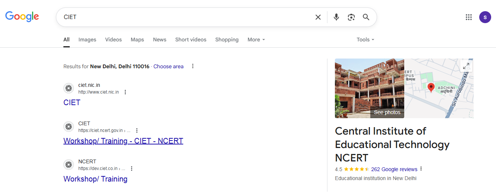Open the Workshop/ Training result link
The width and height of the screenshot is (496, 192).
[95, 179]
